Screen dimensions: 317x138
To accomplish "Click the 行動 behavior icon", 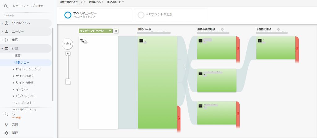I will pos(6,49).
